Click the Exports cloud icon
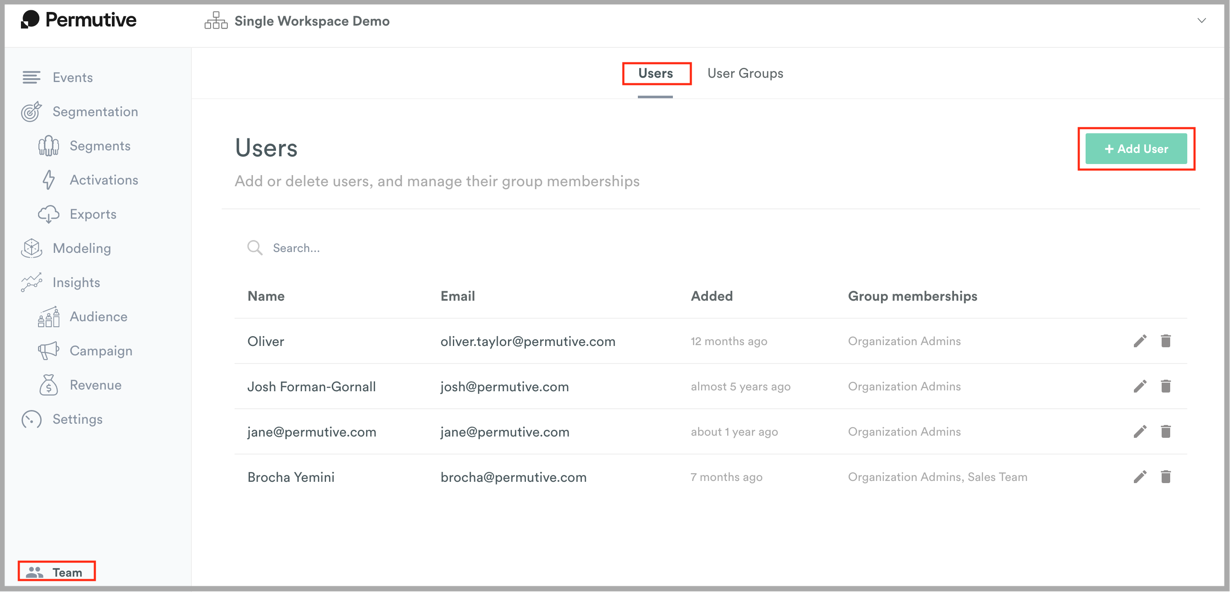This screenshot has width=1230, height=592. (49, 214)
